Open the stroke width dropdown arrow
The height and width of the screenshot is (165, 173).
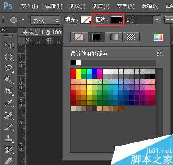[157, 20]
